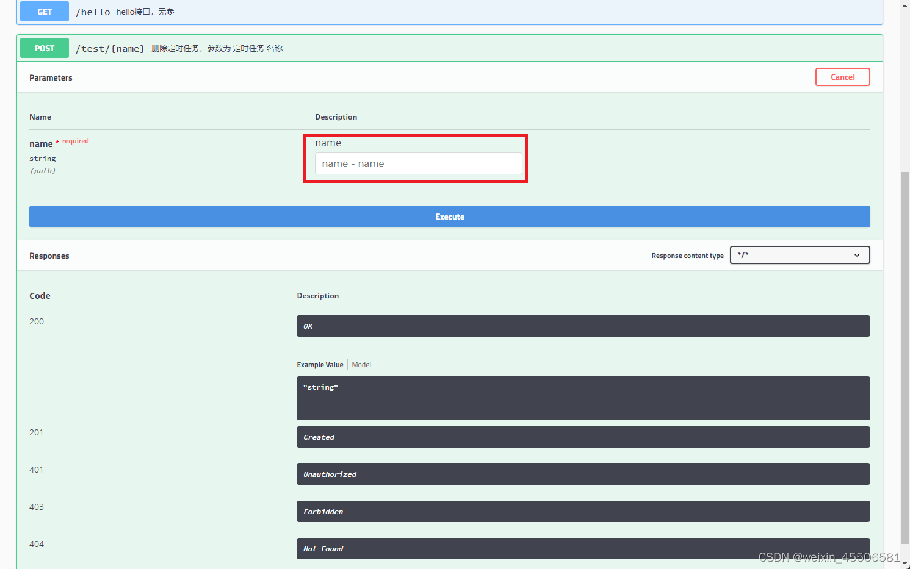
Task: Switch to the Example Value tab
Action: click(x=320, y=364)
